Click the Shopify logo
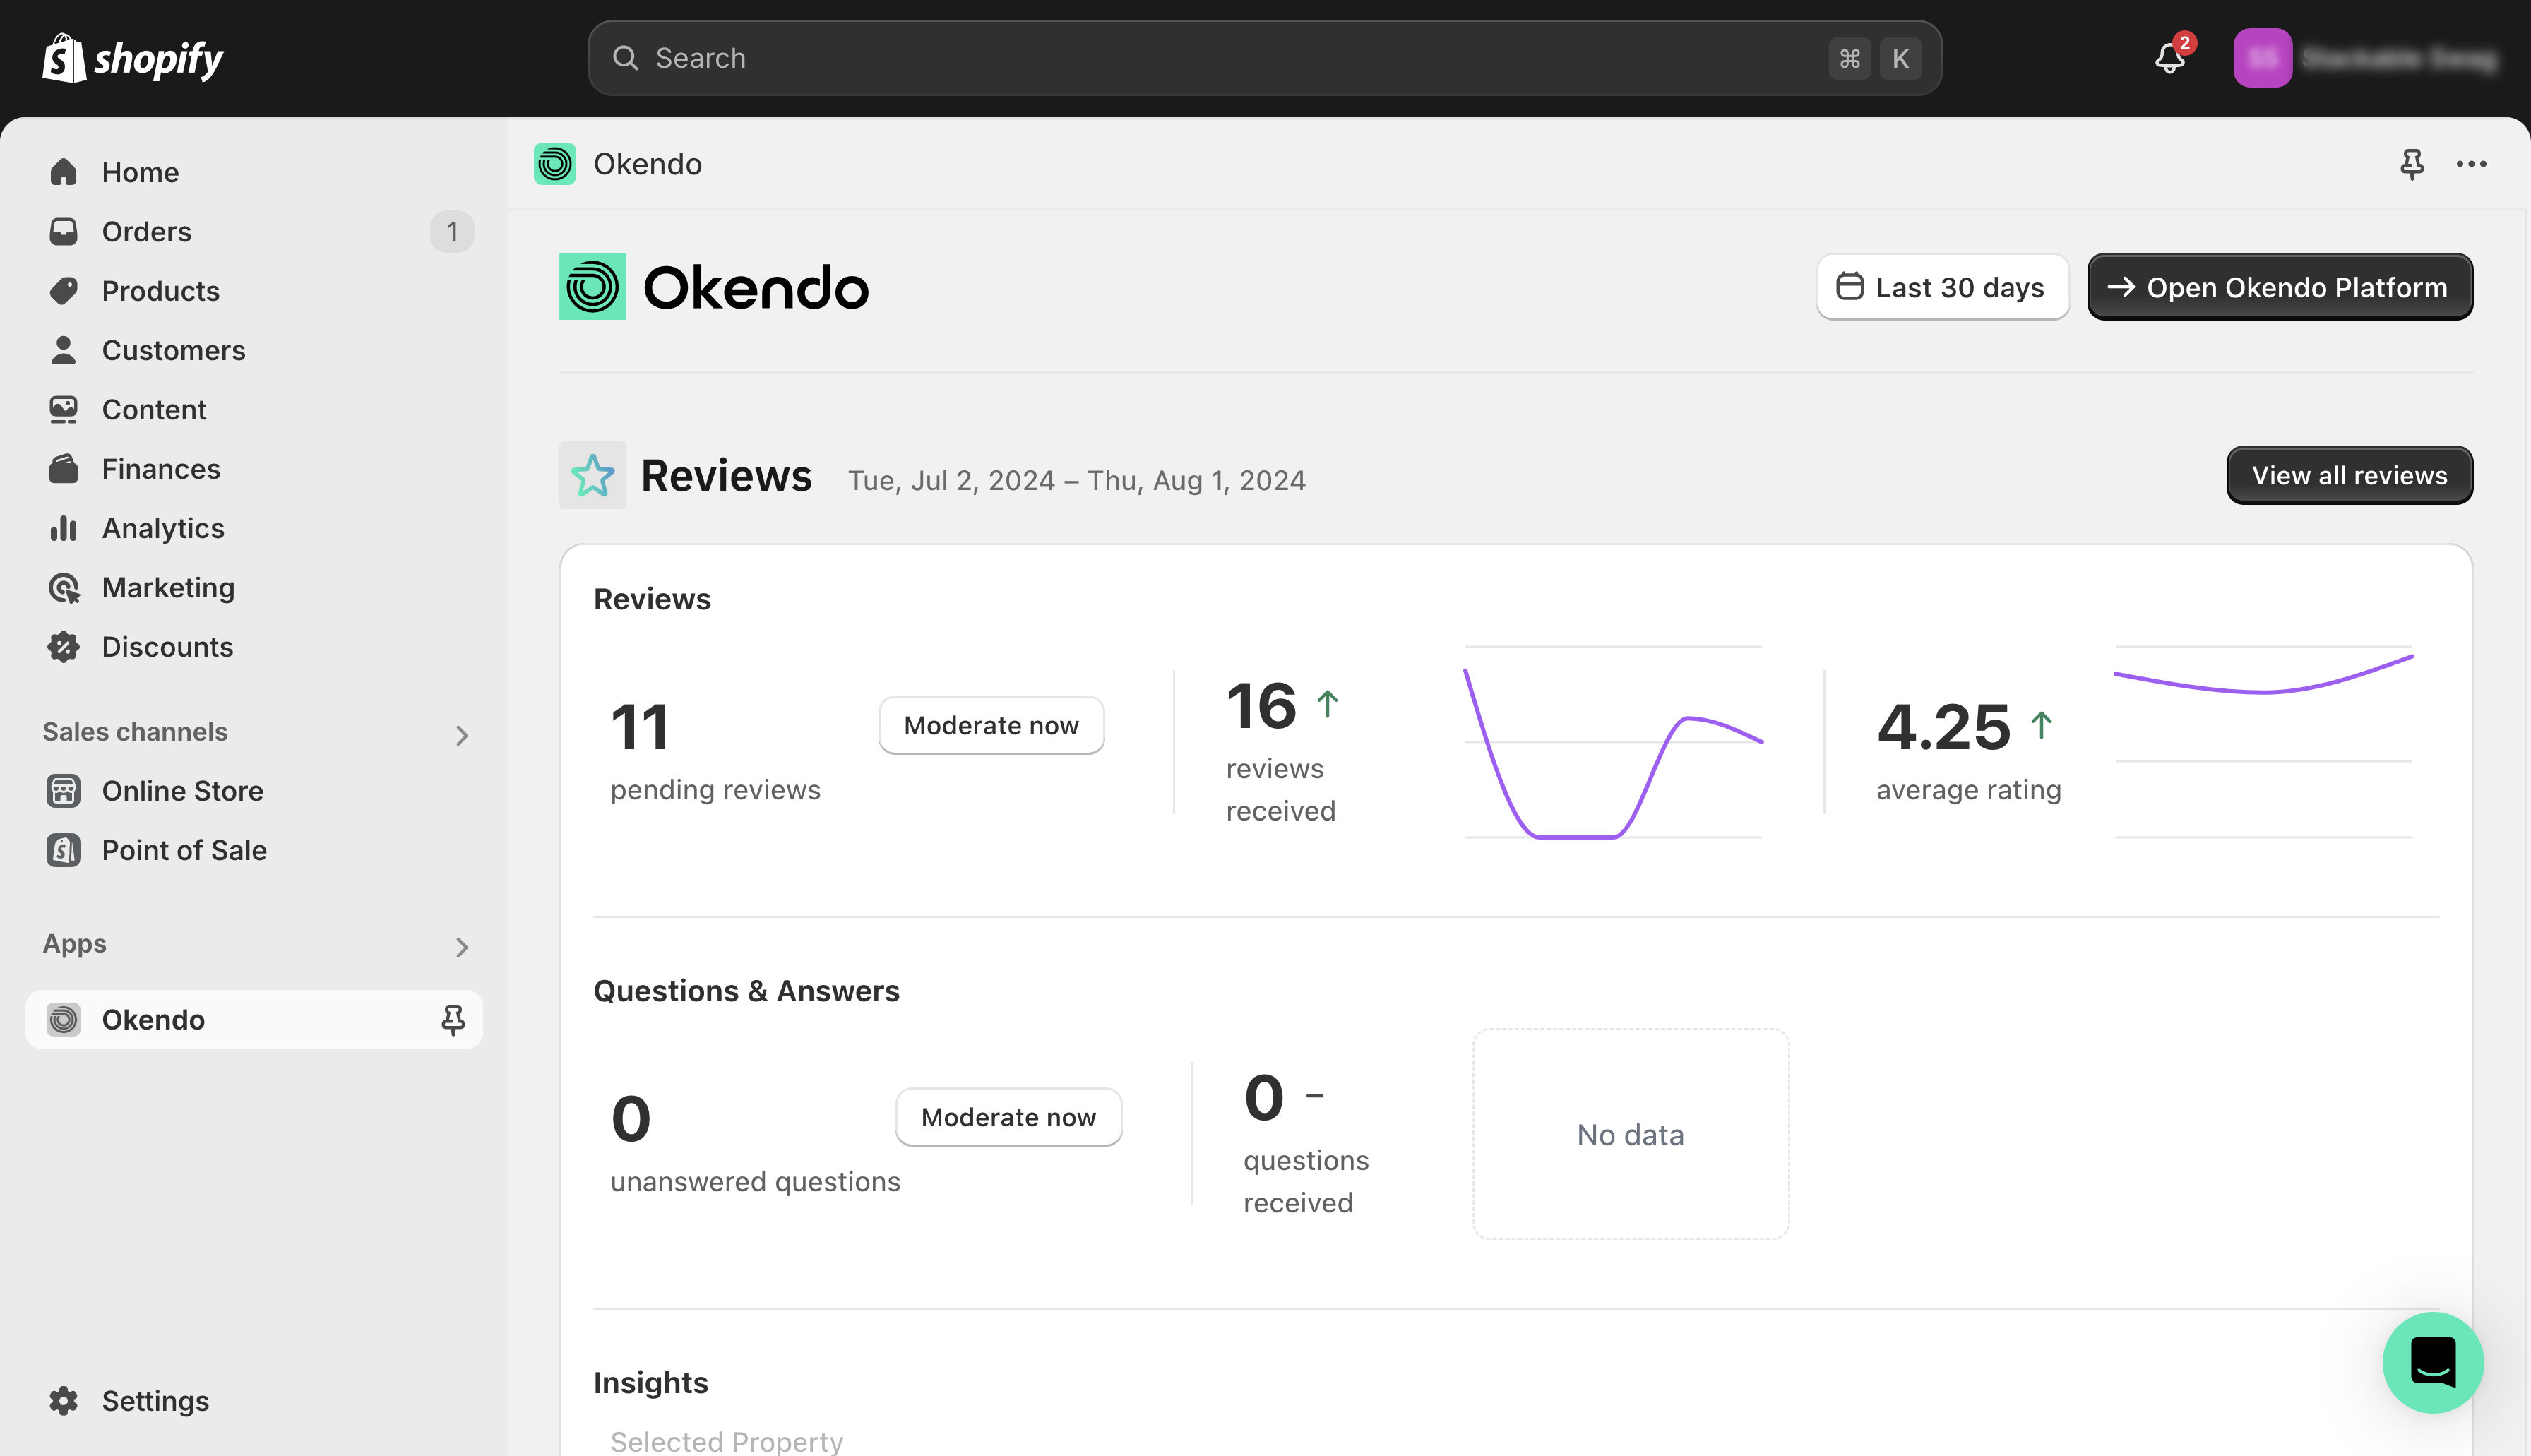 tap(132, 58)
